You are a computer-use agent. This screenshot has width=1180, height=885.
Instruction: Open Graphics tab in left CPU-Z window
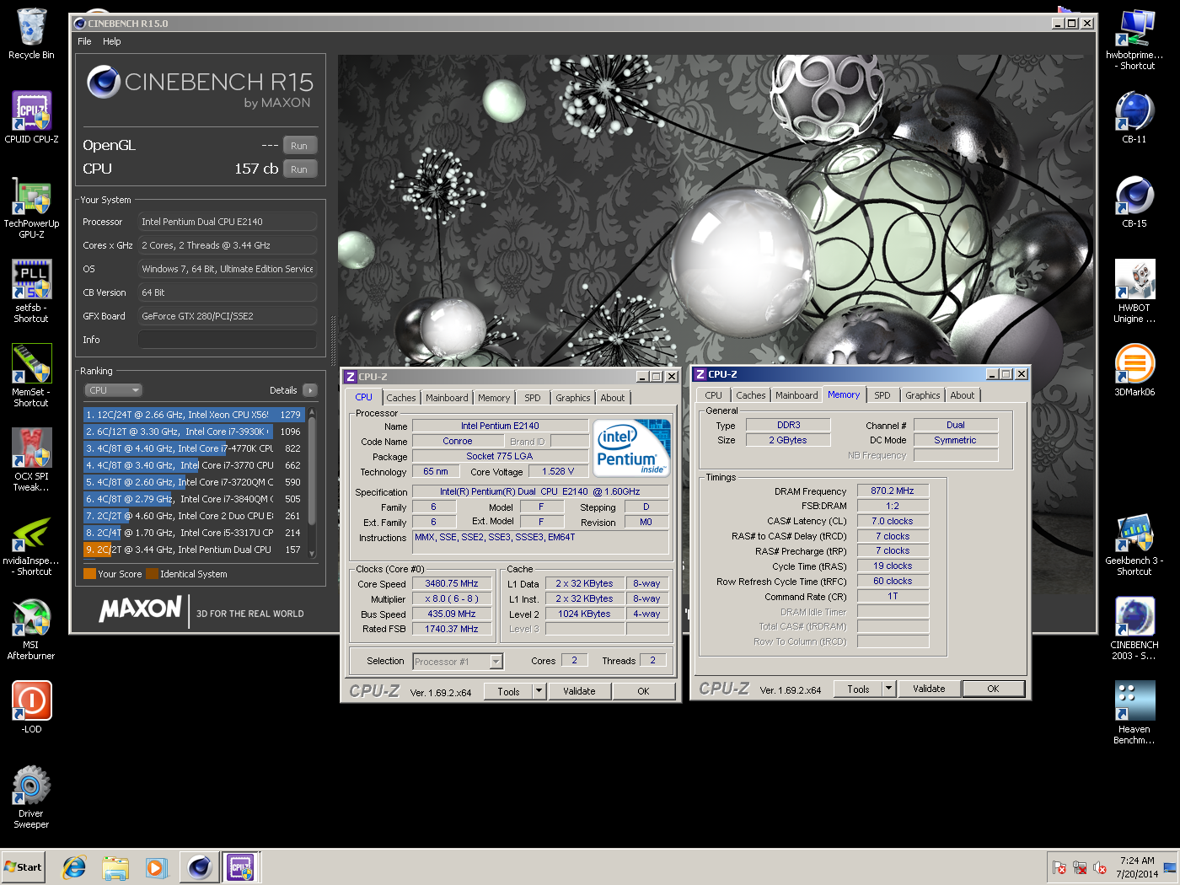[573, 398]
